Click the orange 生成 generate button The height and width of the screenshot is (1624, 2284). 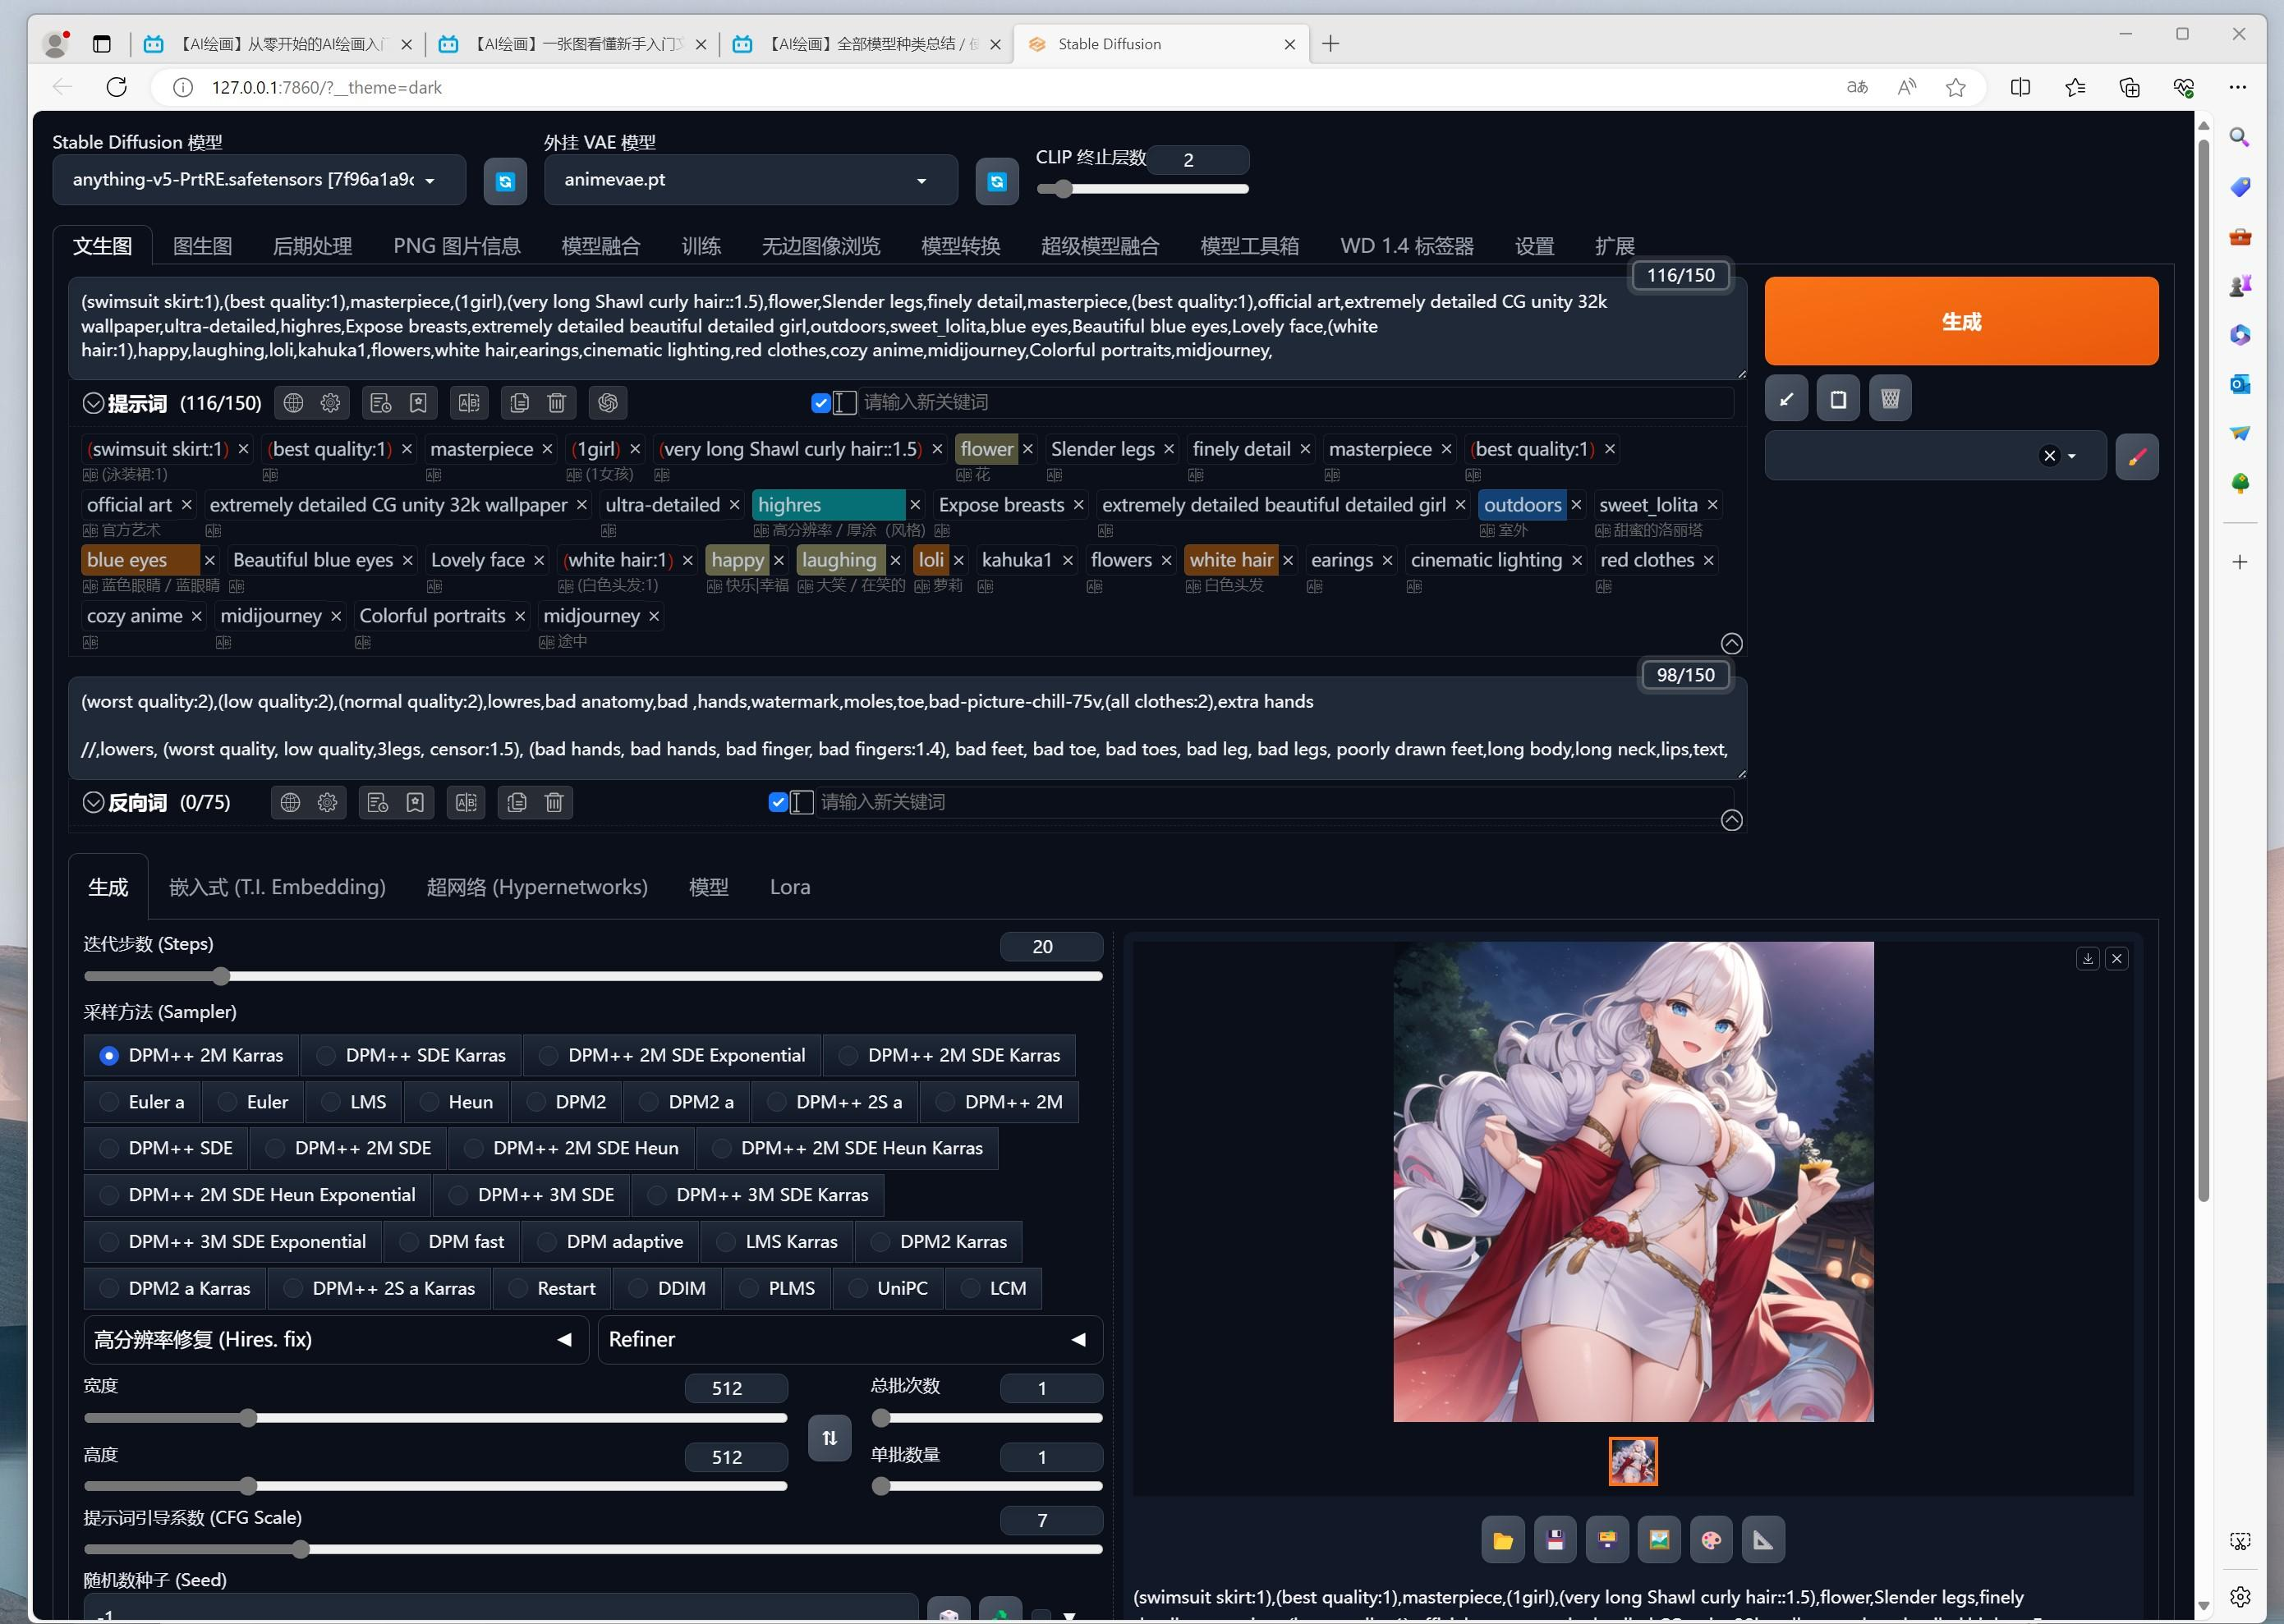coord(1960,322)
